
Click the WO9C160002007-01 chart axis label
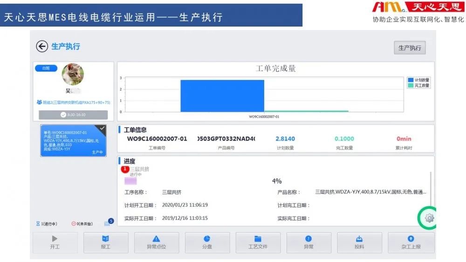(264, 117)
